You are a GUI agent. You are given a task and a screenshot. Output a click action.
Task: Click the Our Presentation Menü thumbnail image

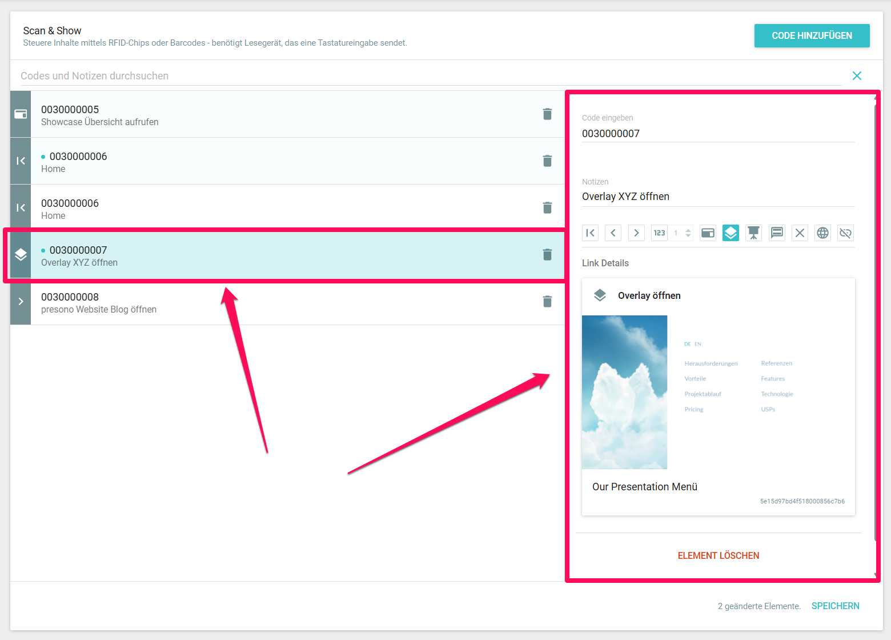point(624,392)
